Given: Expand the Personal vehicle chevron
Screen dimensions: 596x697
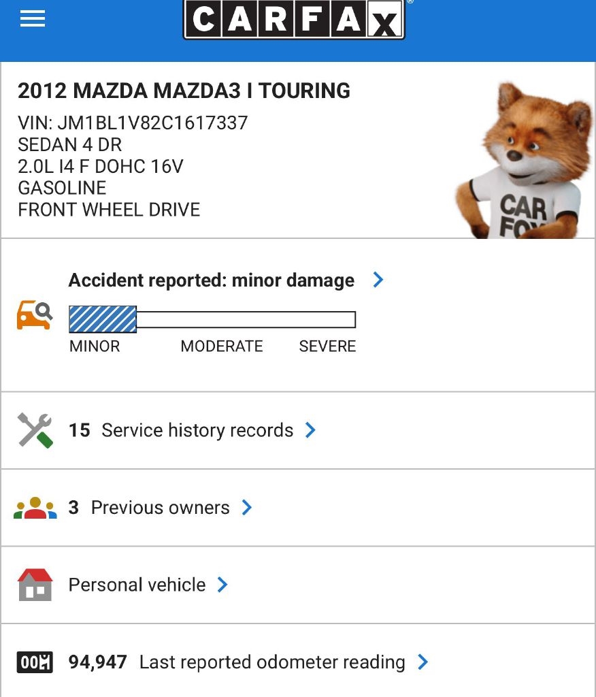Looking at the screenshot, I should point(222,585).
